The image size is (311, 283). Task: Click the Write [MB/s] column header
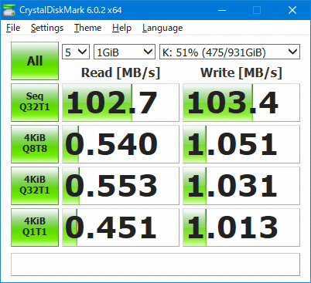pos(241,72)
